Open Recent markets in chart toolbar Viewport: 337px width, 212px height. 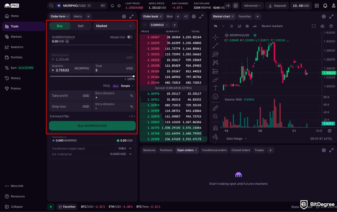tap(272, 26)
